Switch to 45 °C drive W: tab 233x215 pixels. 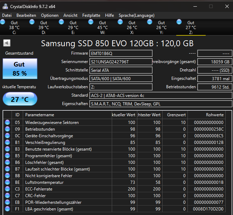[103, 27]
